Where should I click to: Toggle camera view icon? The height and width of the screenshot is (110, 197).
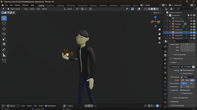pyautogui.click(x=159, y=38)
